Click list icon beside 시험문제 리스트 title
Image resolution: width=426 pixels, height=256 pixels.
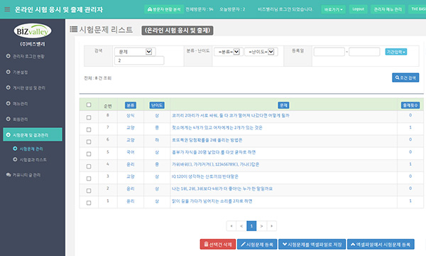point(74,29)
